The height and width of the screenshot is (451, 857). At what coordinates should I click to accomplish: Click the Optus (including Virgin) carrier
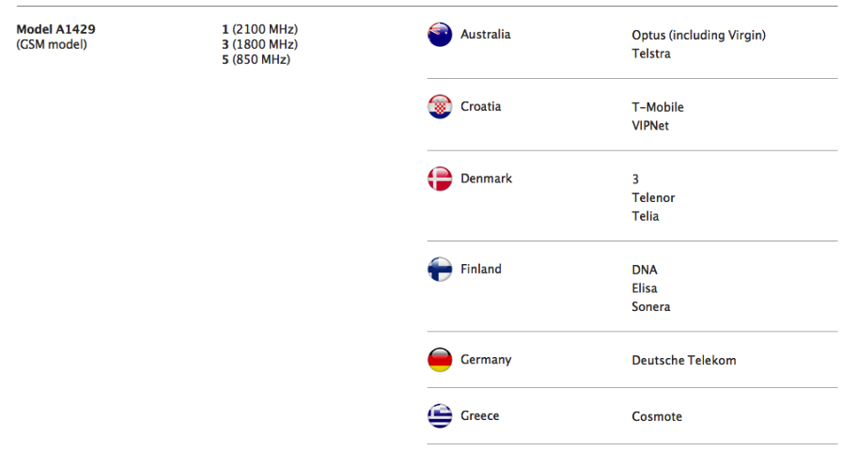(698, 35)
